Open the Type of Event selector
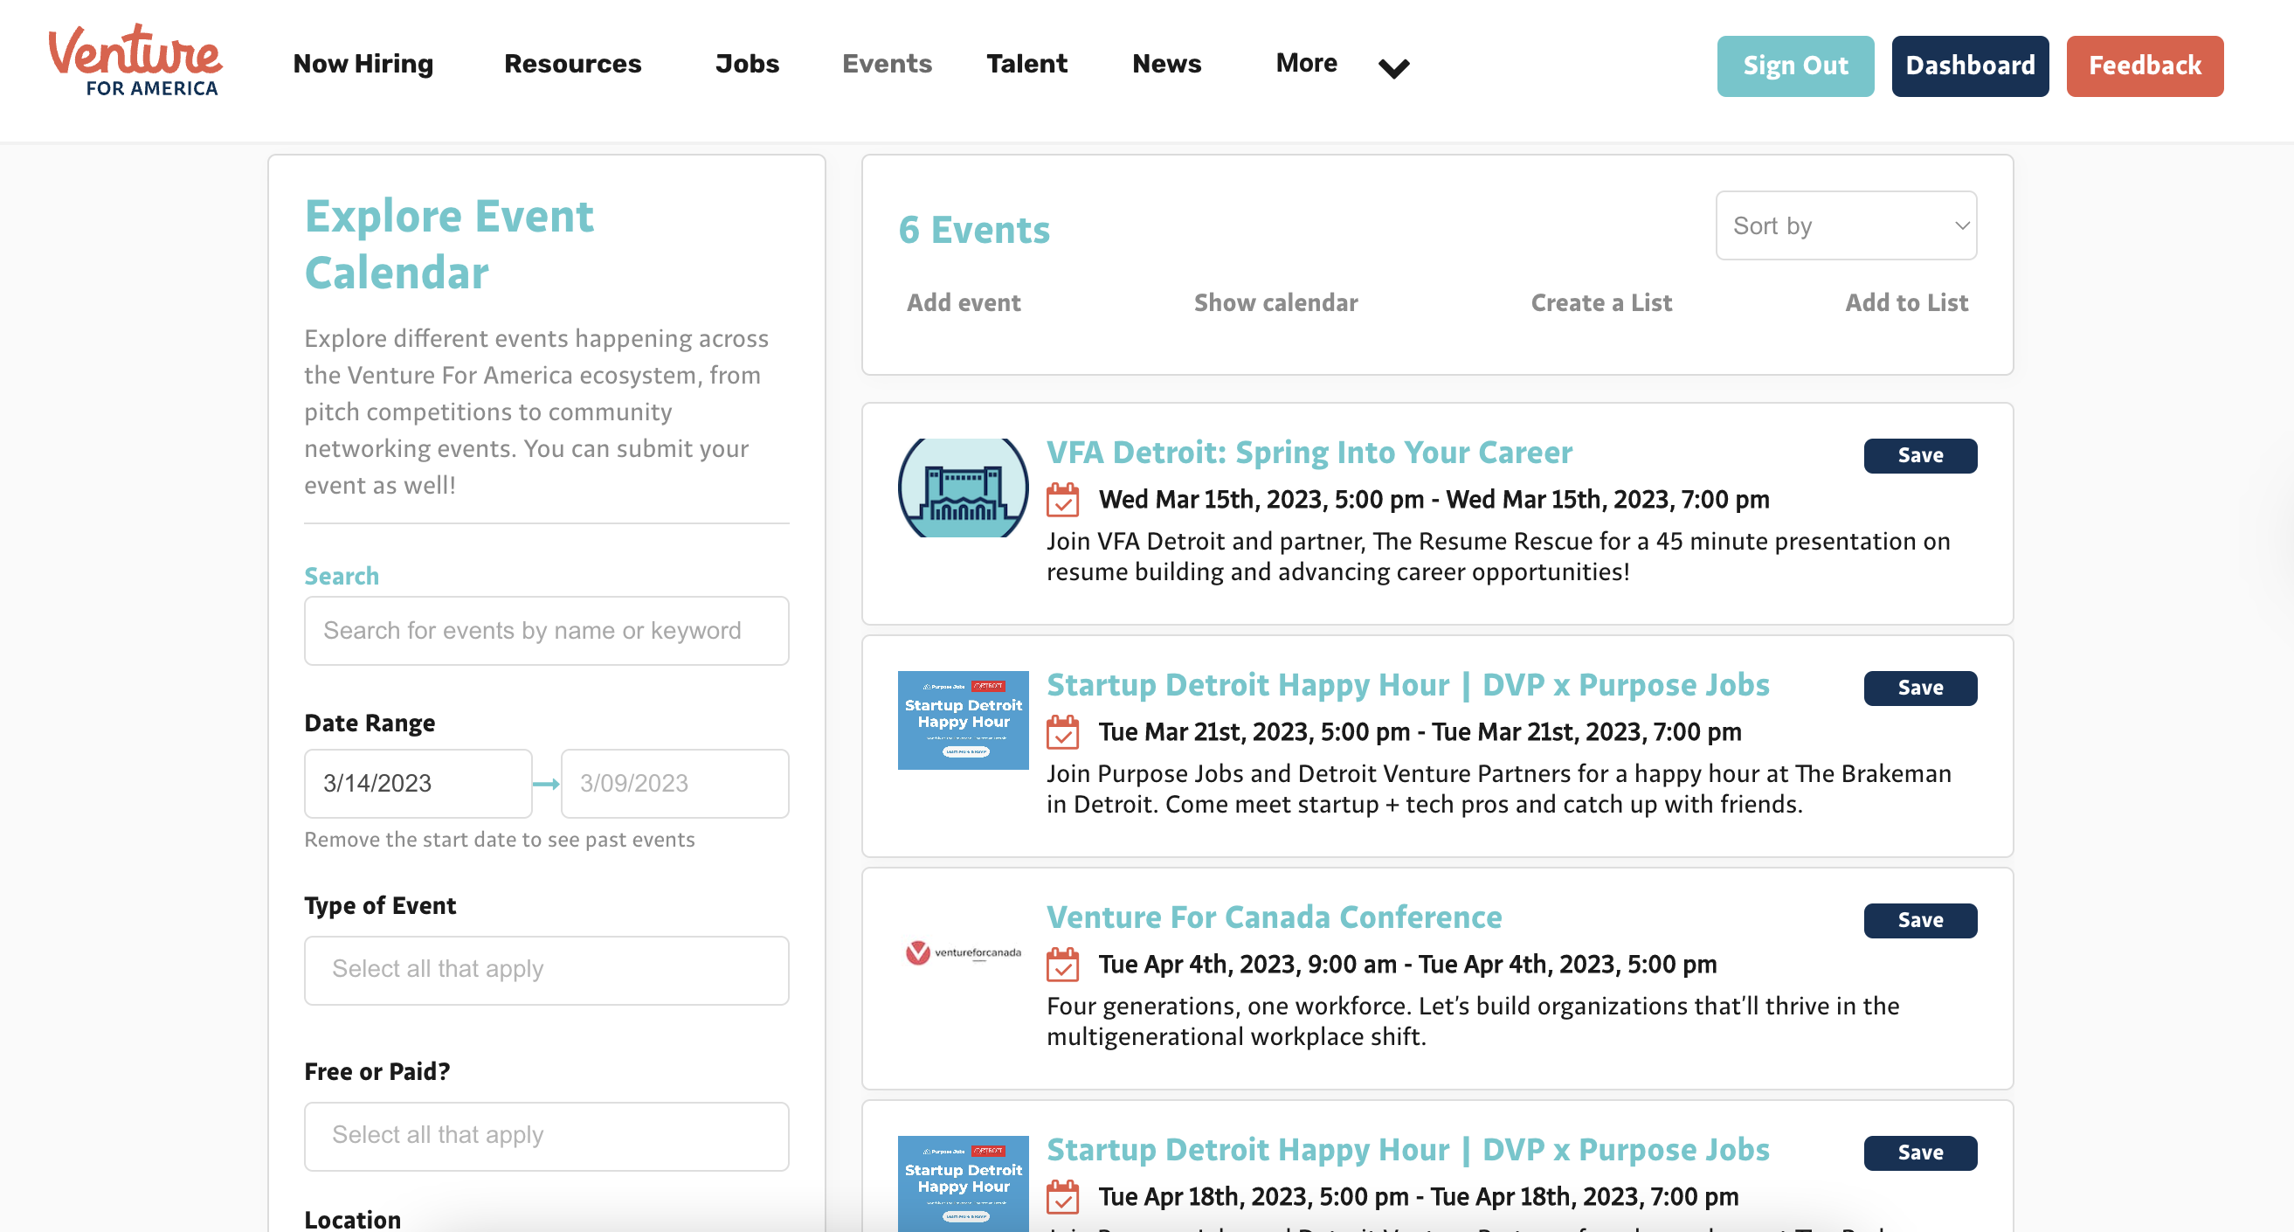 547,969
